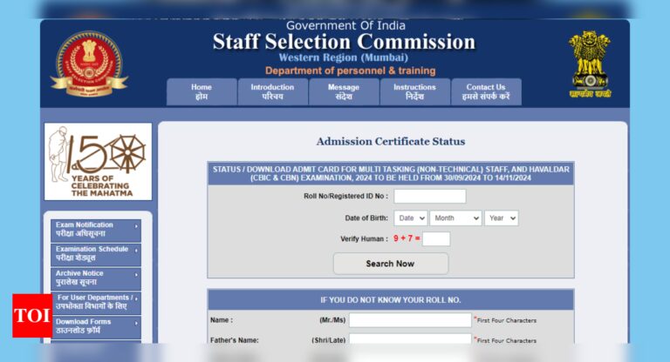The width and height of the screenshot is (670, 362).
Task: Open the Download Forms sidebar item
Action: pos(96,326)
